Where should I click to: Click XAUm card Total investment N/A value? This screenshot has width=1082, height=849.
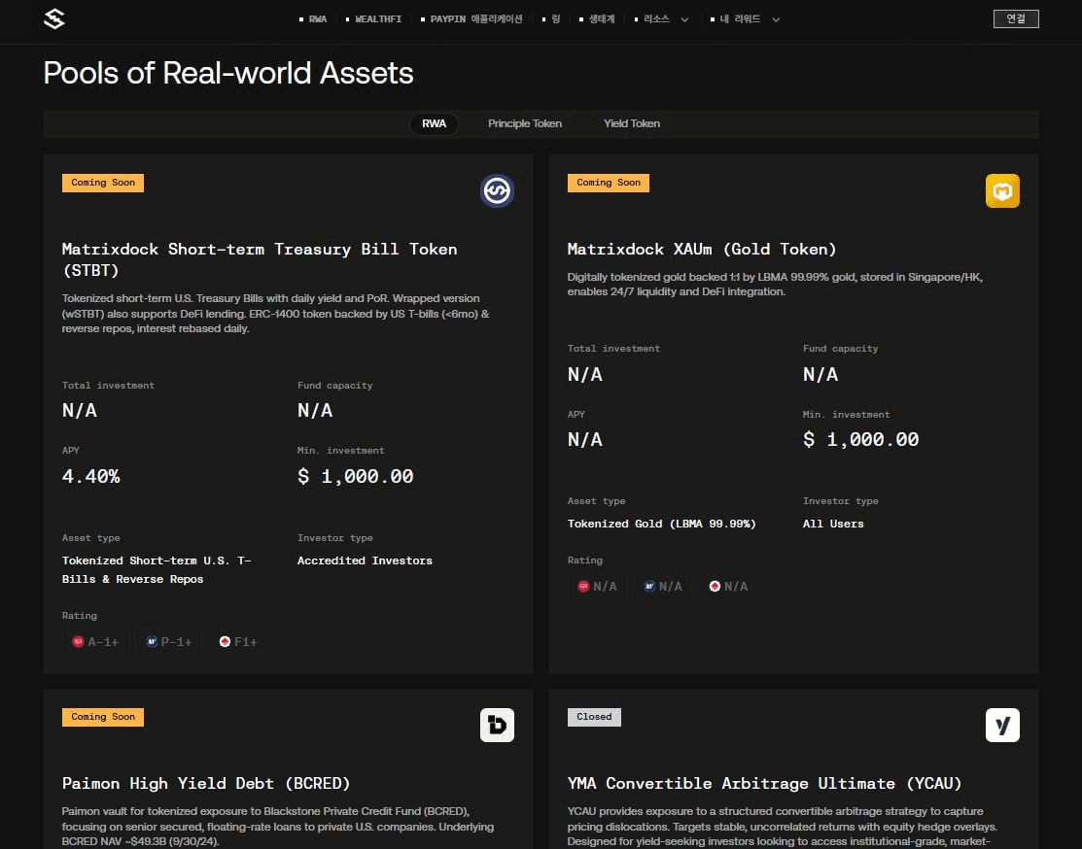[x=584, y=375]
